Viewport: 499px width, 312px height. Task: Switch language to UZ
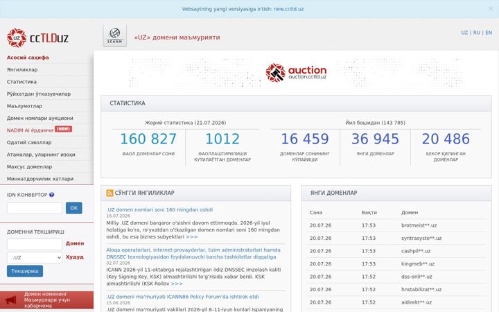pyautogui.click(x=464, y=33)
